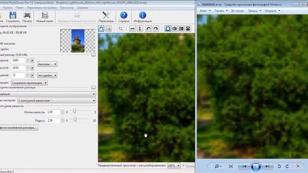Click Интенсивность value field 1,00
The width and height of the screenshot is (308, 173).
(x=53, y=112)
